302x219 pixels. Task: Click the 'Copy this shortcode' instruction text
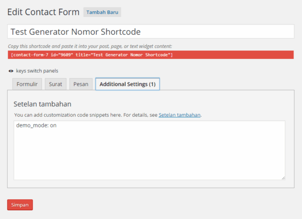point(90,46)
